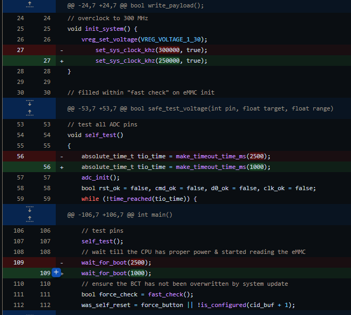
Task: Click comment '// filled within "fast check" on eMMC init'
Action: pyautogui.click(x=141, y=92)
